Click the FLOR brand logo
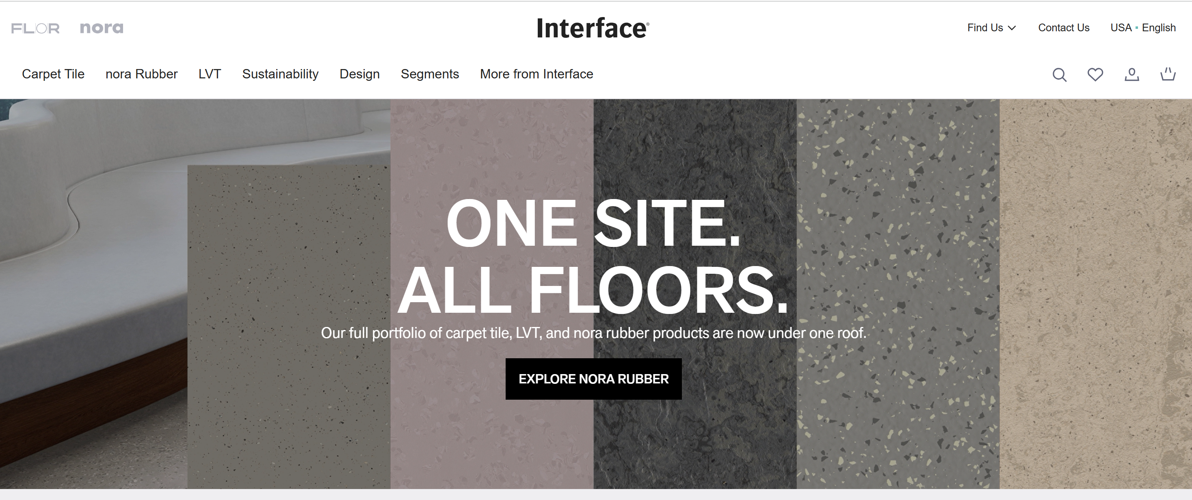The image size is (1192, 500). pos(35,28)
